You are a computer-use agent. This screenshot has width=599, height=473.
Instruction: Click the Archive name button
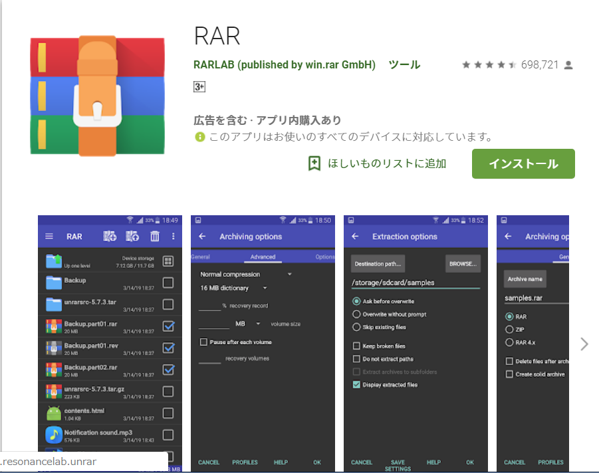click(x=525, y=279)
